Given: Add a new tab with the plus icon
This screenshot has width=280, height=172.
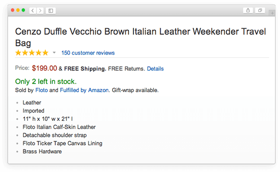Looking at the screenshot, I should point(272,13).
